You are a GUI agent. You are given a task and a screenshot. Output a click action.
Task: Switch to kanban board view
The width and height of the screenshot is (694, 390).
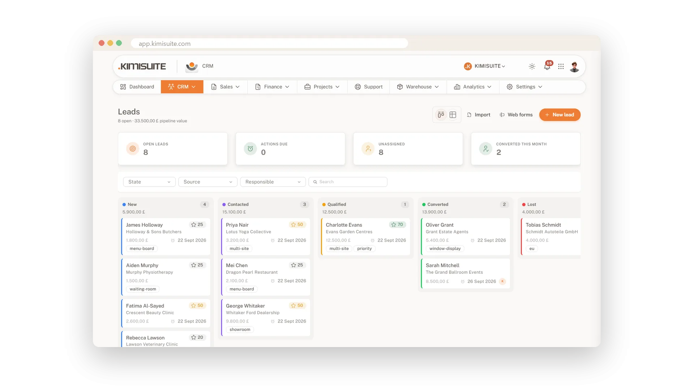pyautogui.click(x=441, y=115)
